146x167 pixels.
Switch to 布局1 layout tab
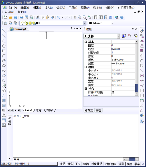tap(39, 110)
